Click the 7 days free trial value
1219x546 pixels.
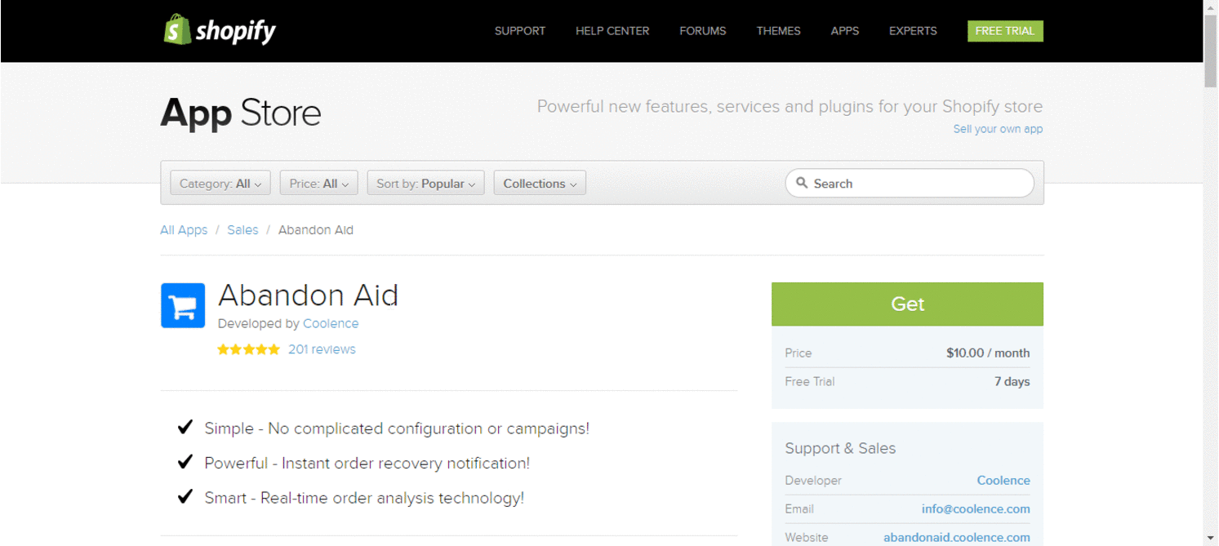(x=1012, y=382)
